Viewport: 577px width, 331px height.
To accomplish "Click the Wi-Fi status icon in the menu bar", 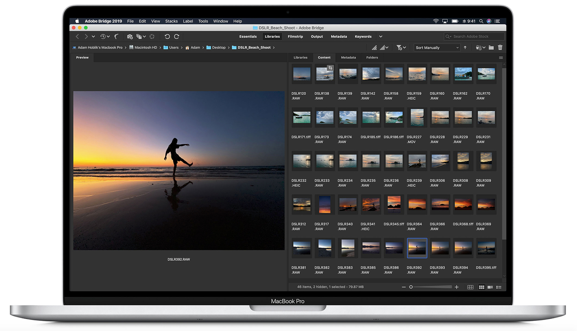I will pos(436,21).
